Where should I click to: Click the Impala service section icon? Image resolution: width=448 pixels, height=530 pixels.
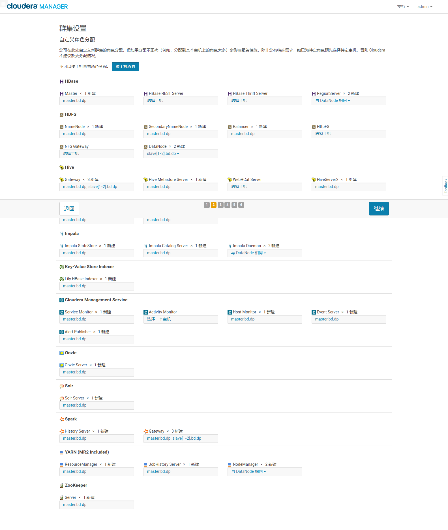pyautogui.click(x=61, y=234)
